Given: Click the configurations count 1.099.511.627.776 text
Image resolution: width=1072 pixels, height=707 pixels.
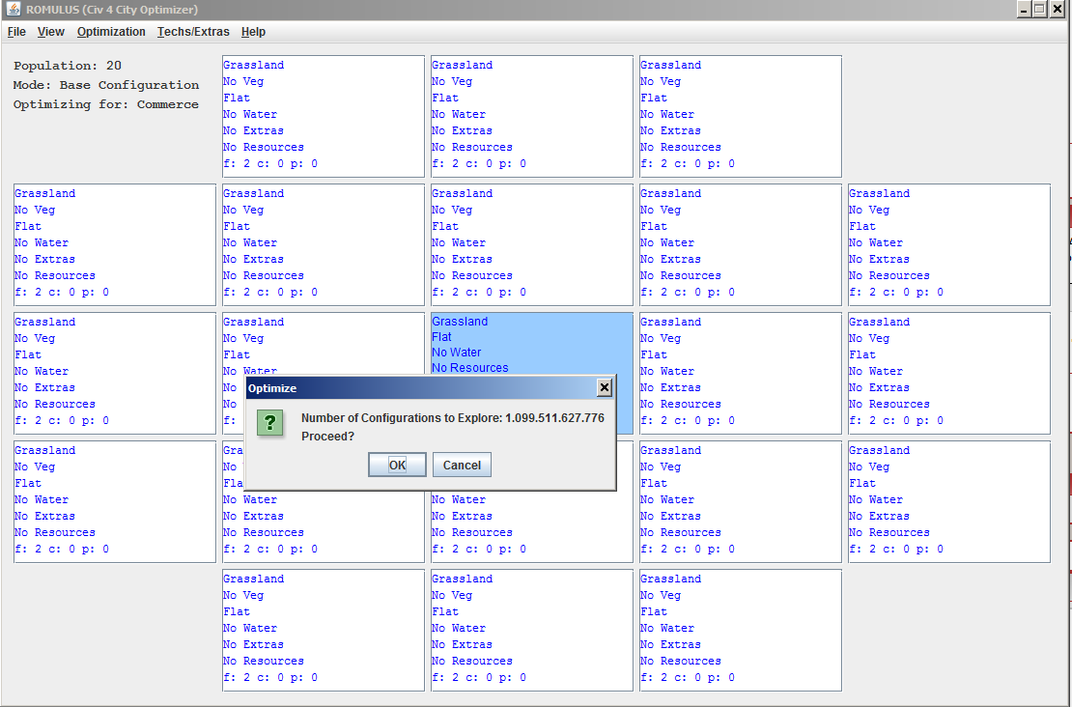Looking at the screenshot, I should [x=554, y=418].
